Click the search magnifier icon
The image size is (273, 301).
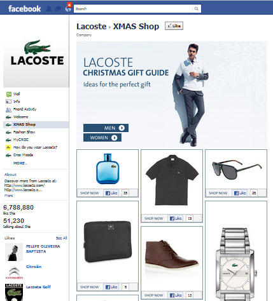click(197, 9)
